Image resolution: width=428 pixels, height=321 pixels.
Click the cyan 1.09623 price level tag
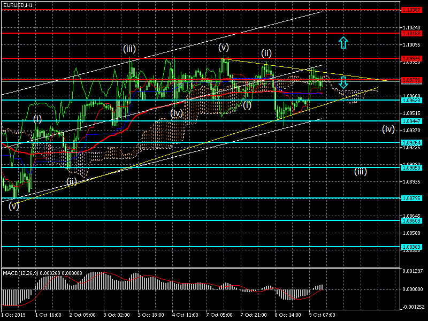coord(411,100)
